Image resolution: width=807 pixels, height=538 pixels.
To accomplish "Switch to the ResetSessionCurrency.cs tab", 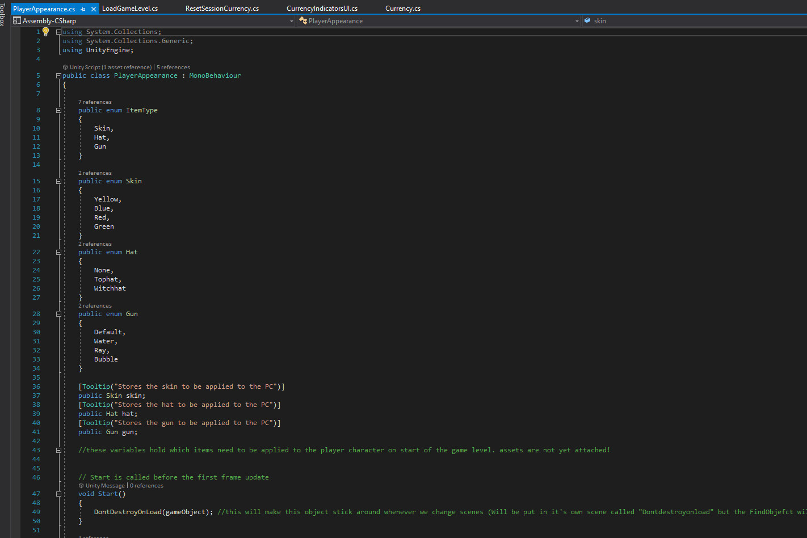I will pos(222,9).
